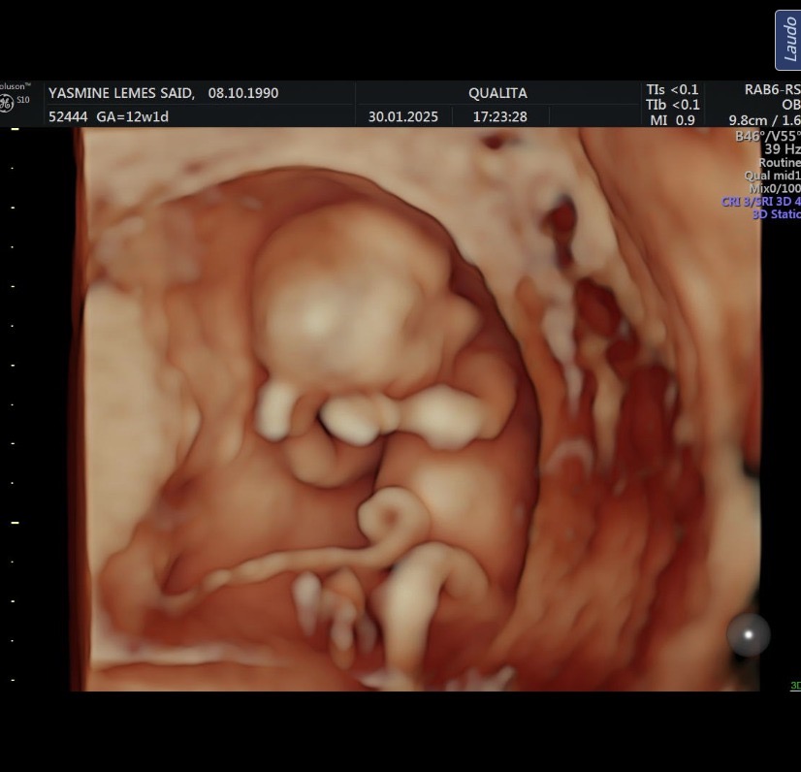Click the GE logo icon
The height and width of the screenshot is (772, 801).
pos(7,105)
